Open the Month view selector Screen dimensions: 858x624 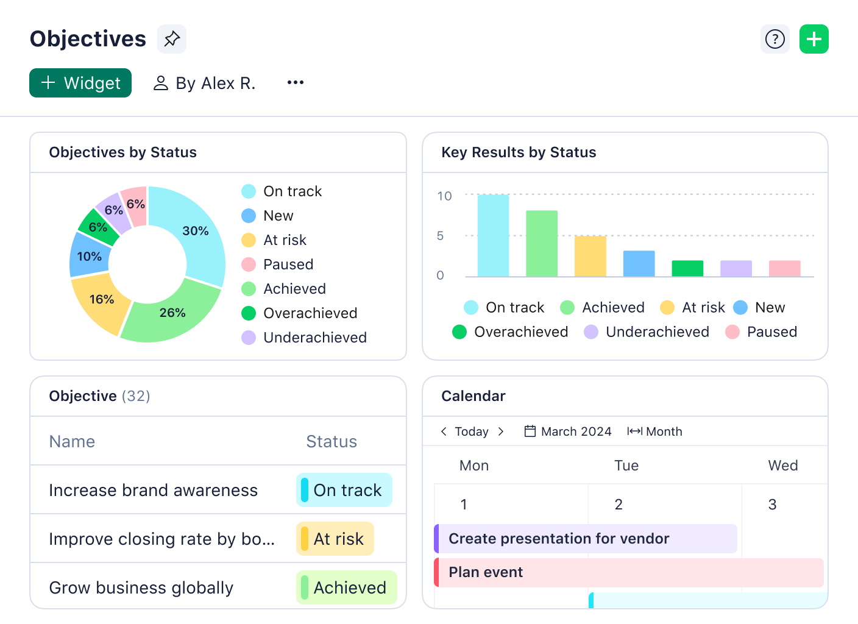654,431
